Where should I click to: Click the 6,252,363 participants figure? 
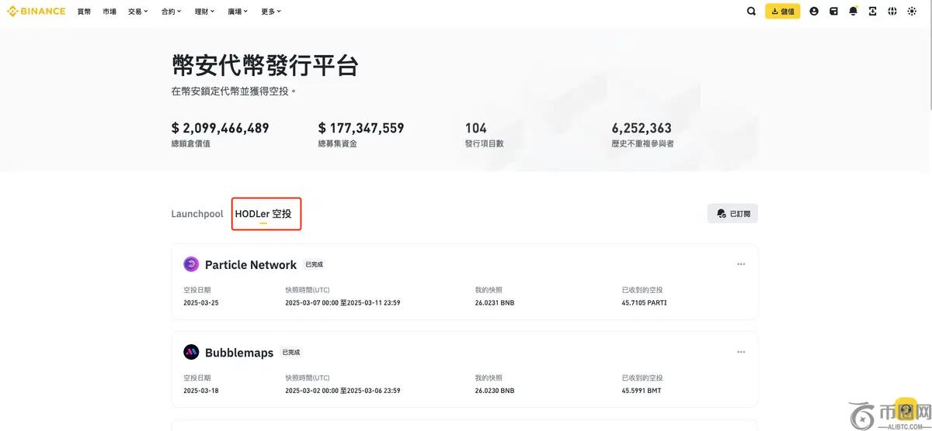click(x=642, y=128)
